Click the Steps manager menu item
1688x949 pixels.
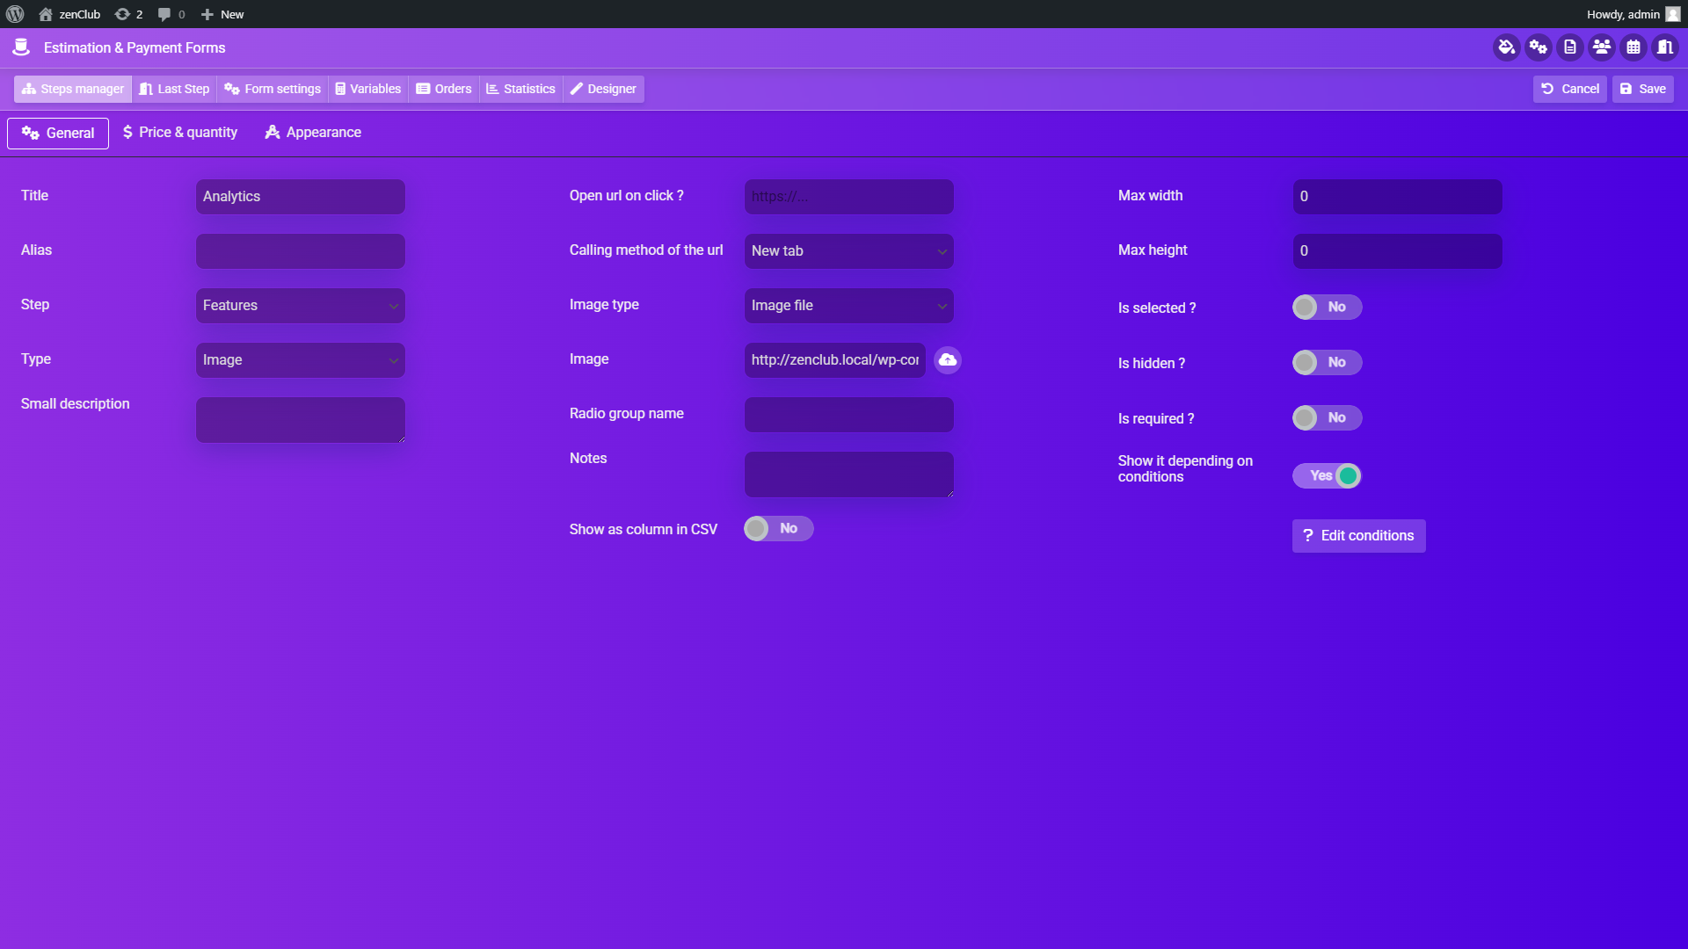(73, 89)
